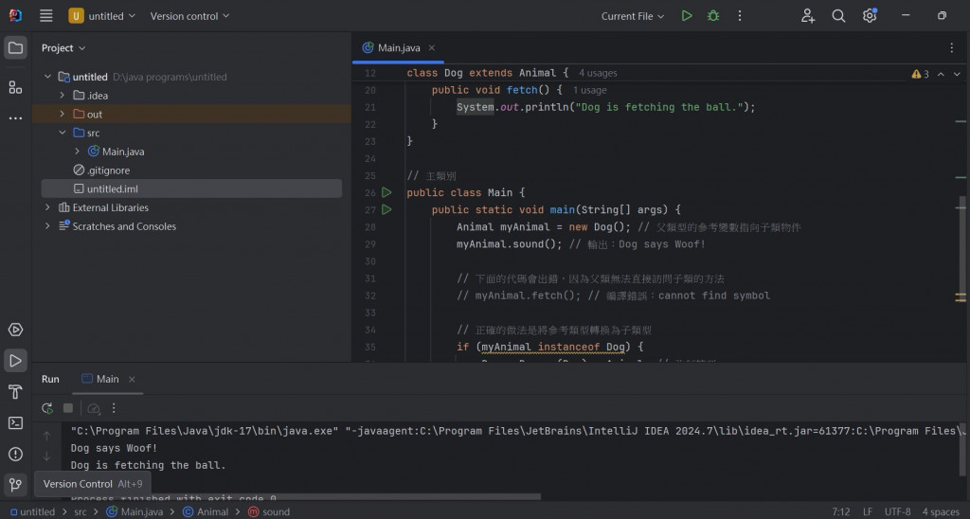The image size is (970, 519).
Task: Open the editor tabs options menu
Action: point(951,47)
